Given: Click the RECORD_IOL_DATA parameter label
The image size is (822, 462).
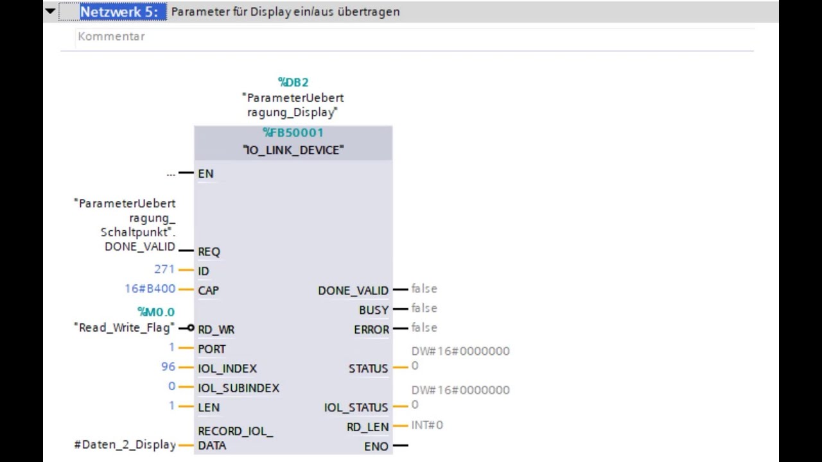Looking at the screenshot, I should coord(235,438).
